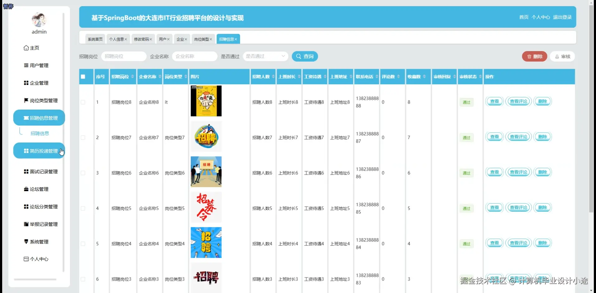596x293 pixels.
Task: Sort by 招聘人数 column arrows
Action: pyautogui.click(x=273, y=77)
